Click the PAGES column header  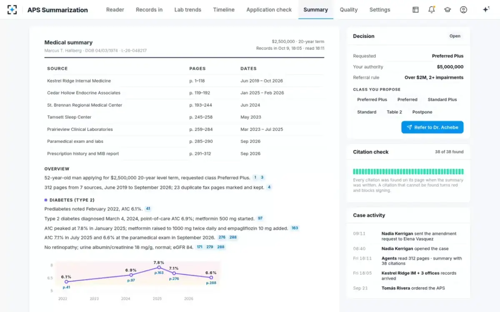pyautogui.click(x=197, y=69)
